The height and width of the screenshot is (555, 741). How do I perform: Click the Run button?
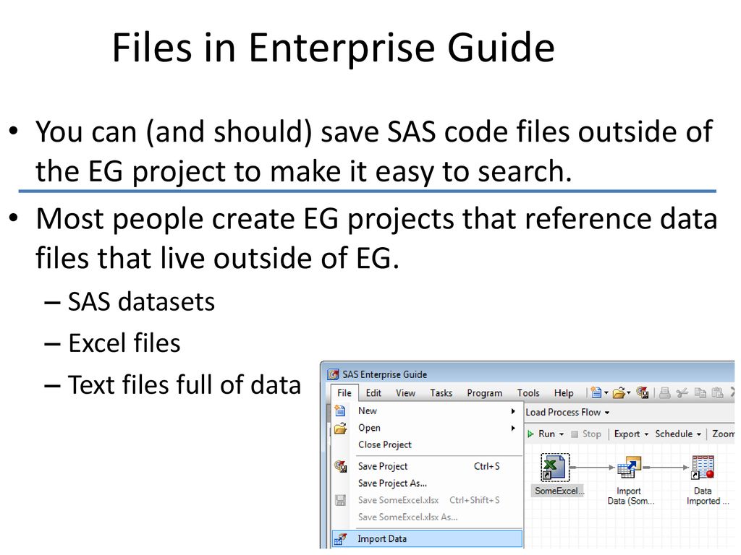pos(541,434)
